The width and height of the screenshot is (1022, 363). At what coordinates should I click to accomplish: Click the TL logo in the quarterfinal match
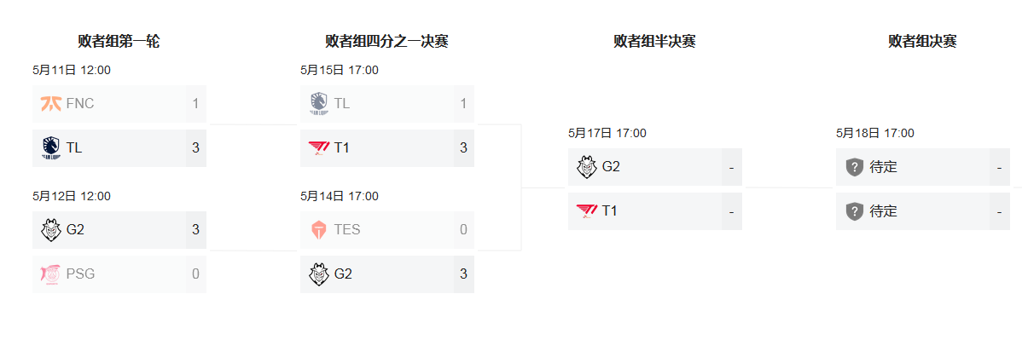tap(319, 104)
